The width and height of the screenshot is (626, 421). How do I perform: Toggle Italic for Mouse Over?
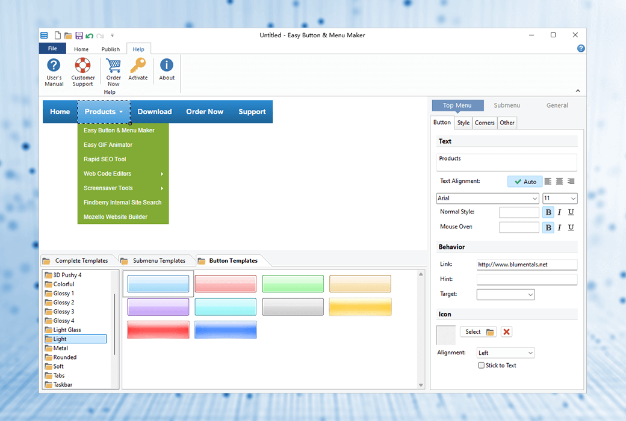coord(559,227)
